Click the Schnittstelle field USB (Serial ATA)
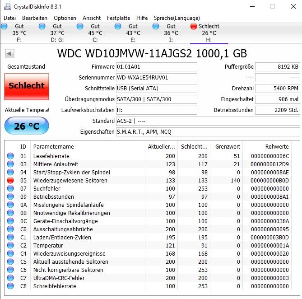 click(x=156, y=88)
